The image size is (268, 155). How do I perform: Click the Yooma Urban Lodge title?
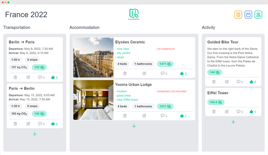[133, 84]
